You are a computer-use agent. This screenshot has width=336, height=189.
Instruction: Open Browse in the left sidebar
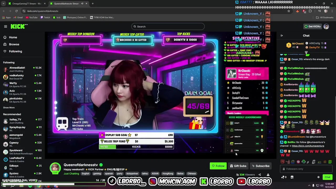click(x=14, y=44)
